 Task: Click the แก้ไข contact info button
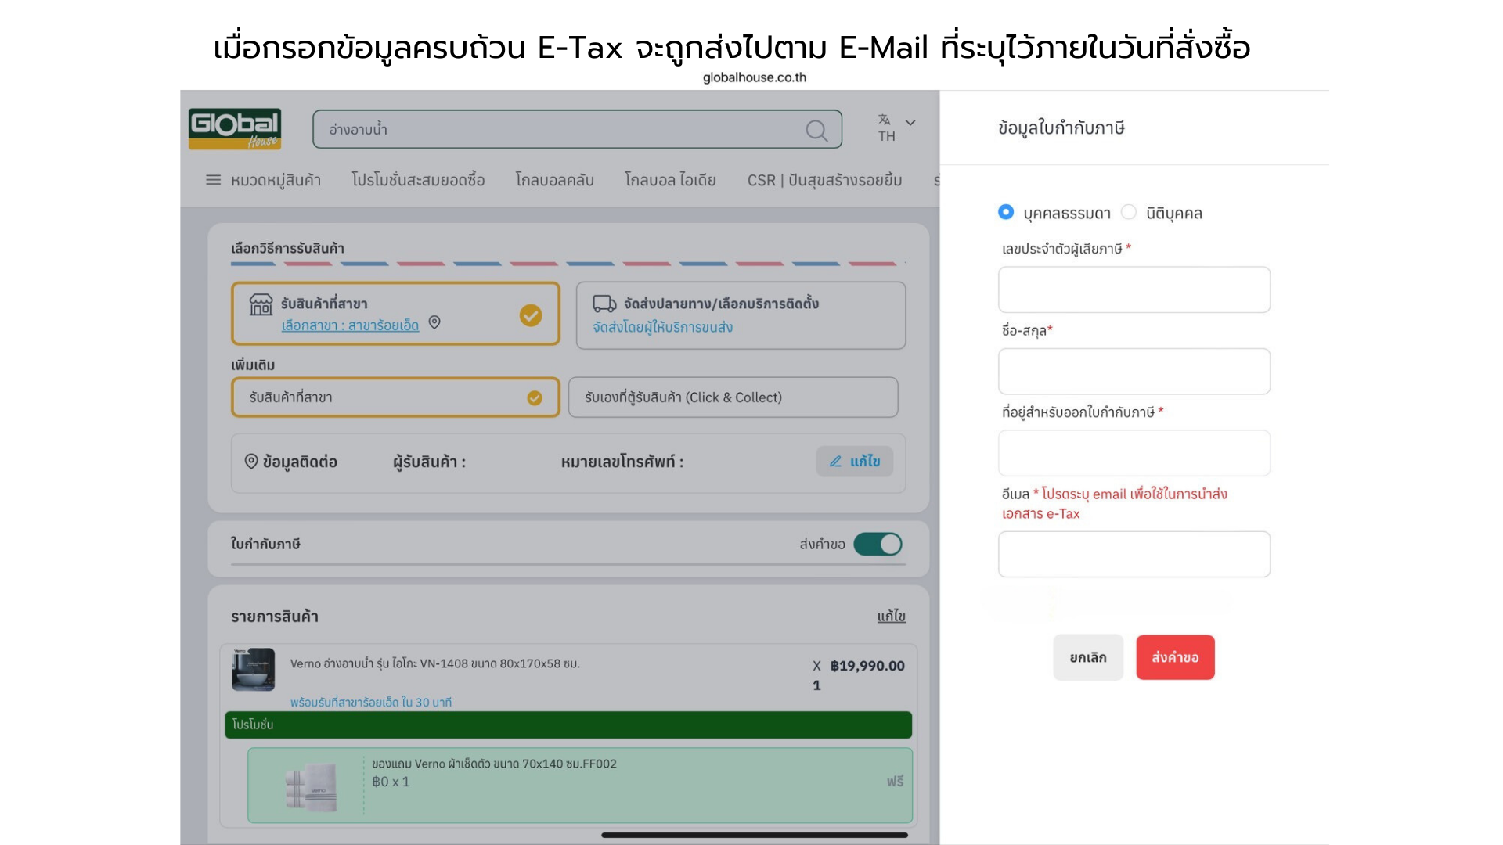(x=854, y=462)
